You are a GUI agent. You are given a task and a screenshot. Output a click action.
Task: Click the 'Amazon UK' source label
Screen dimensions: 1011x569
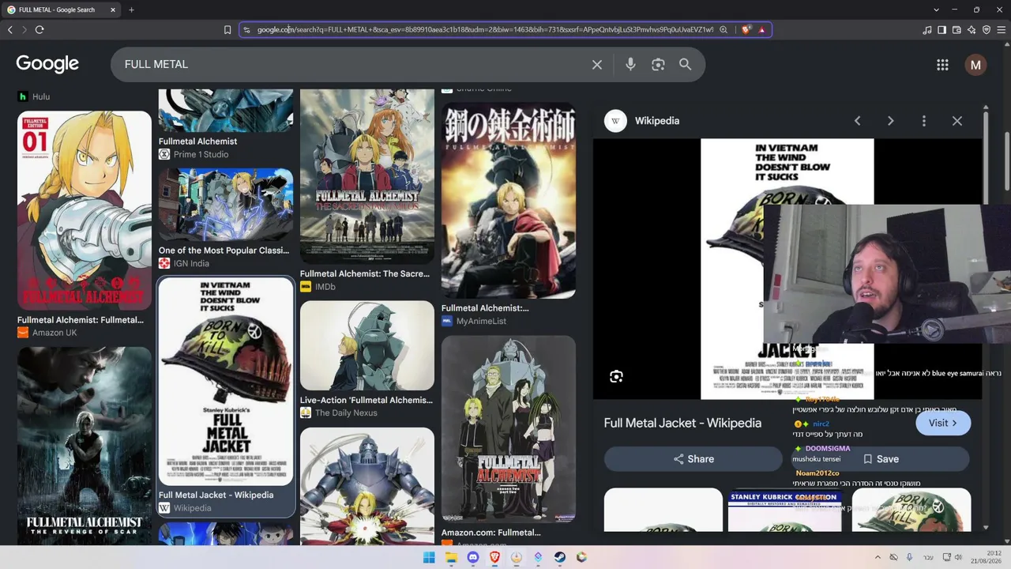click(54, 333)
